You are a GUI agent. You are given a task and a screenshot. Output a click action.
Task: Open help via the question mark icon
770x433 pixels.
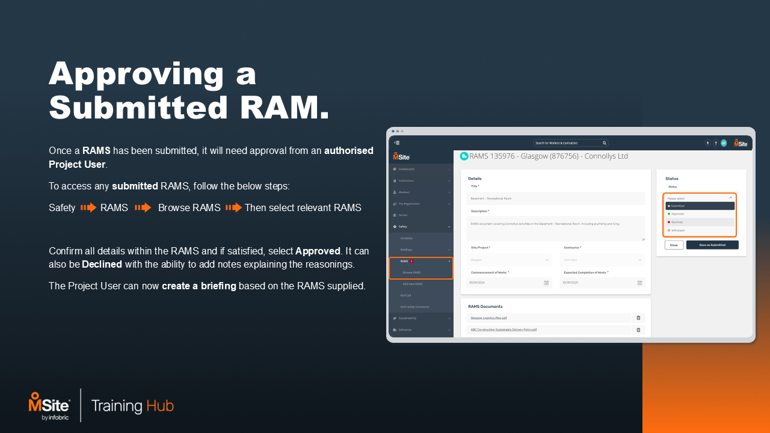click(715, 143)
